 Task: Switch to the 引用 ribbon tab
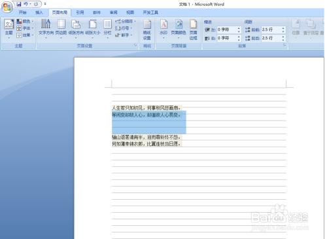pos(80,12)
